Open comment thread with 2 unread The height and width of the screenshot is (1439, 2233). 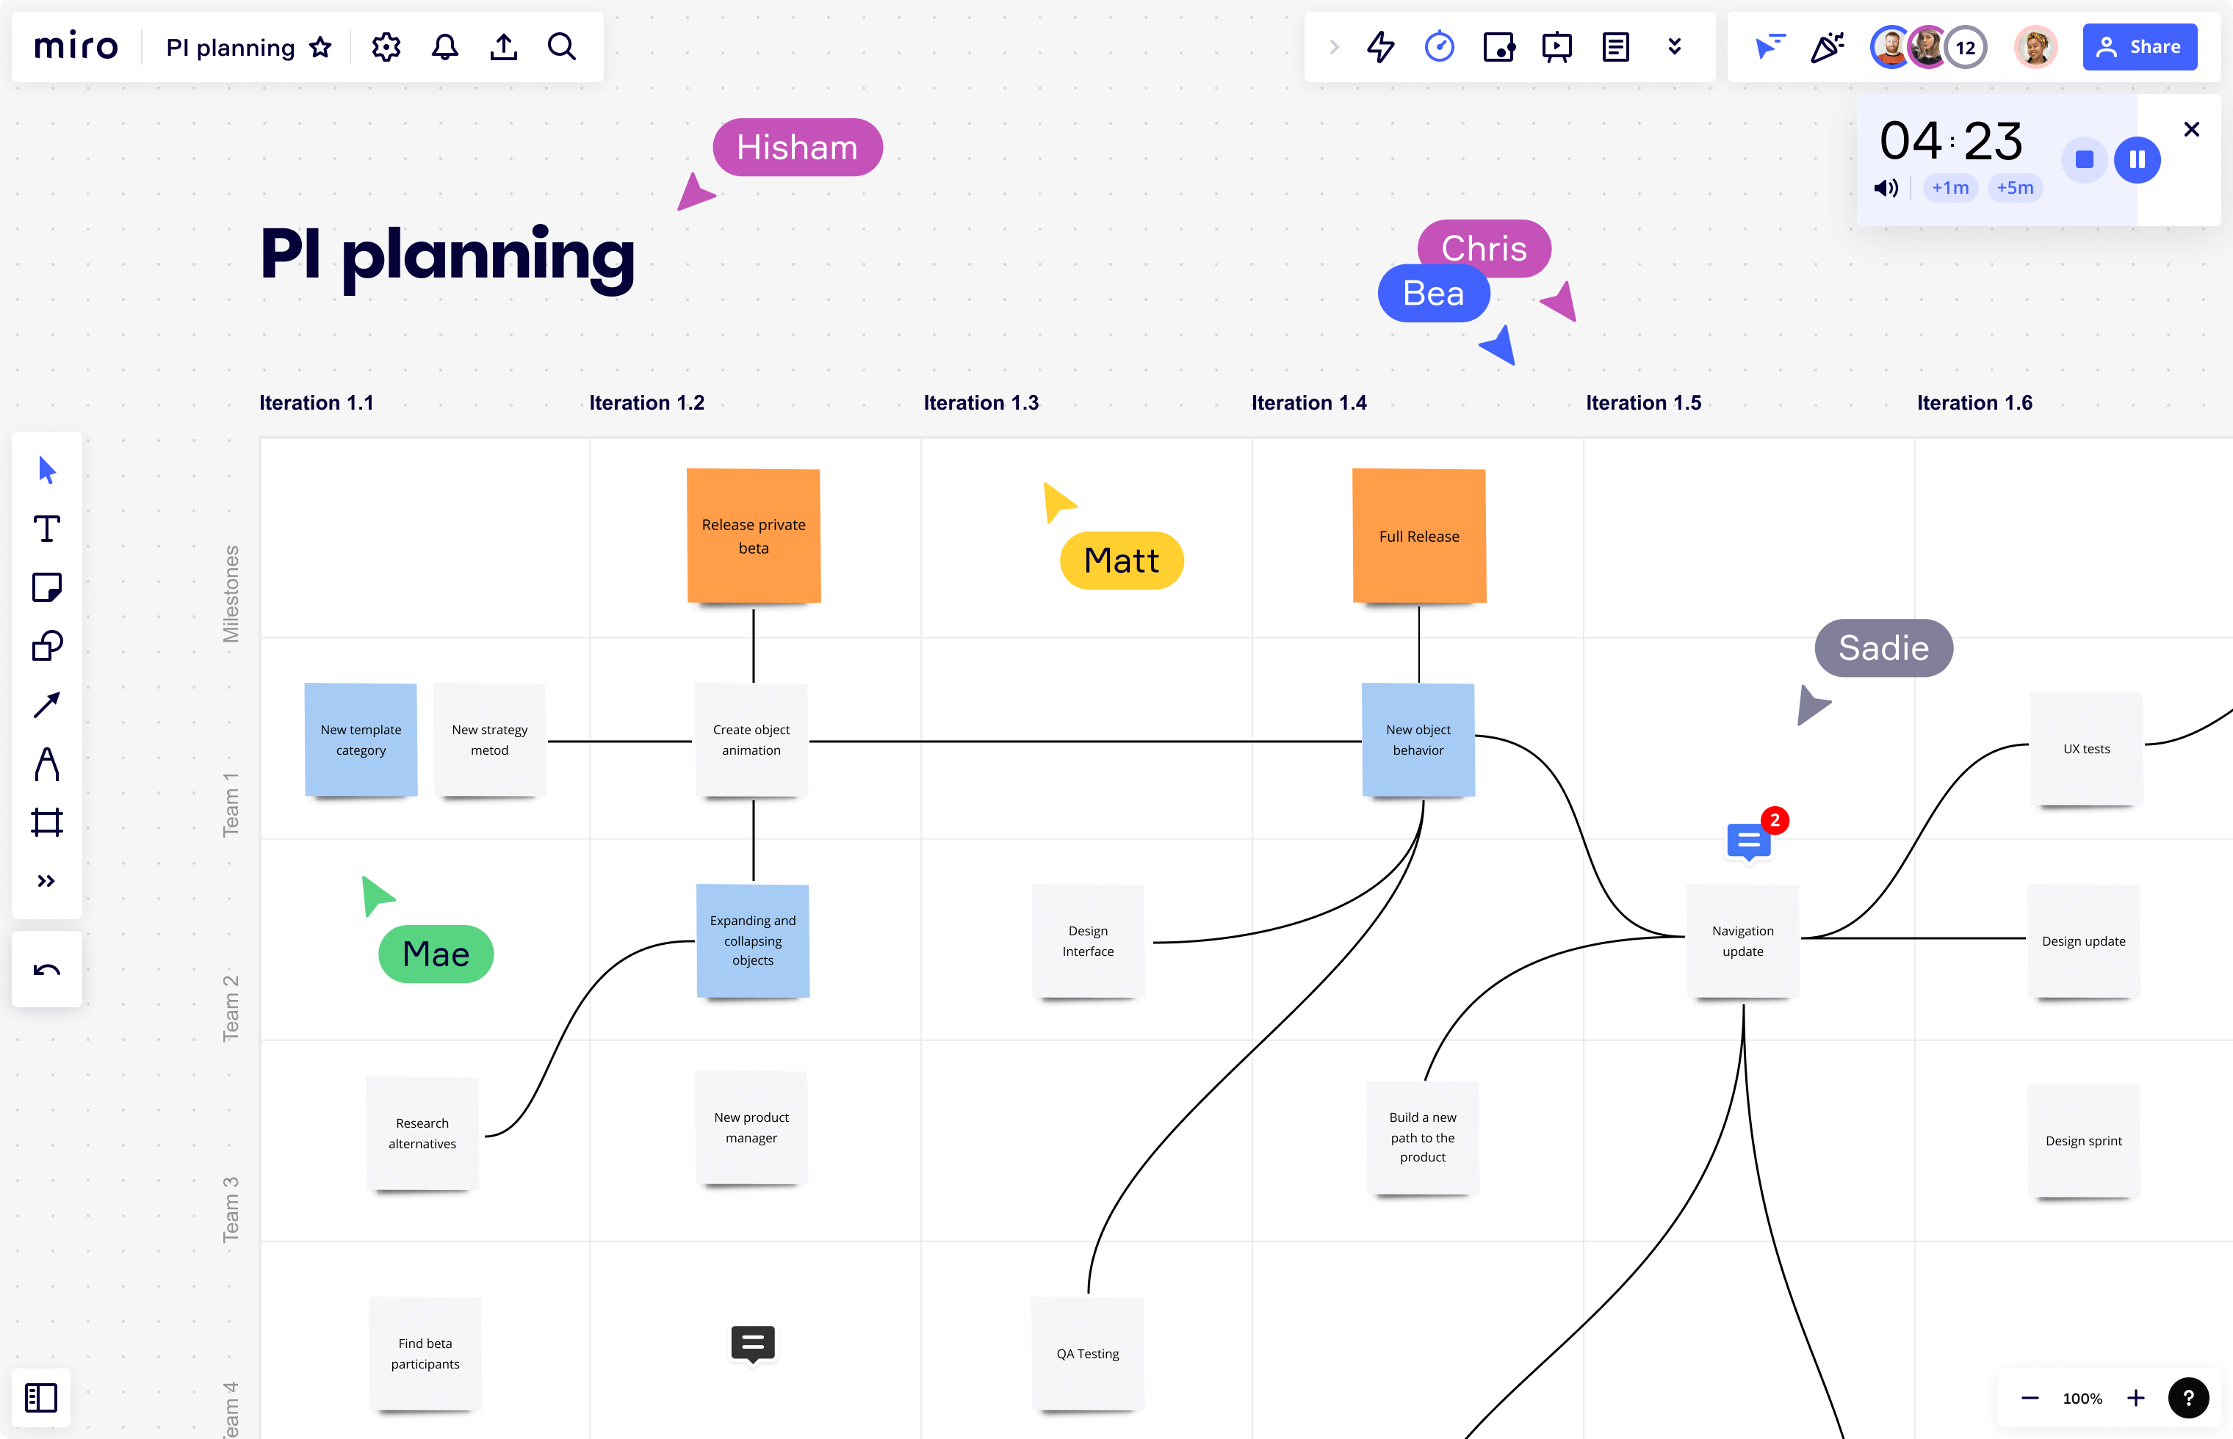[1749, 841]
